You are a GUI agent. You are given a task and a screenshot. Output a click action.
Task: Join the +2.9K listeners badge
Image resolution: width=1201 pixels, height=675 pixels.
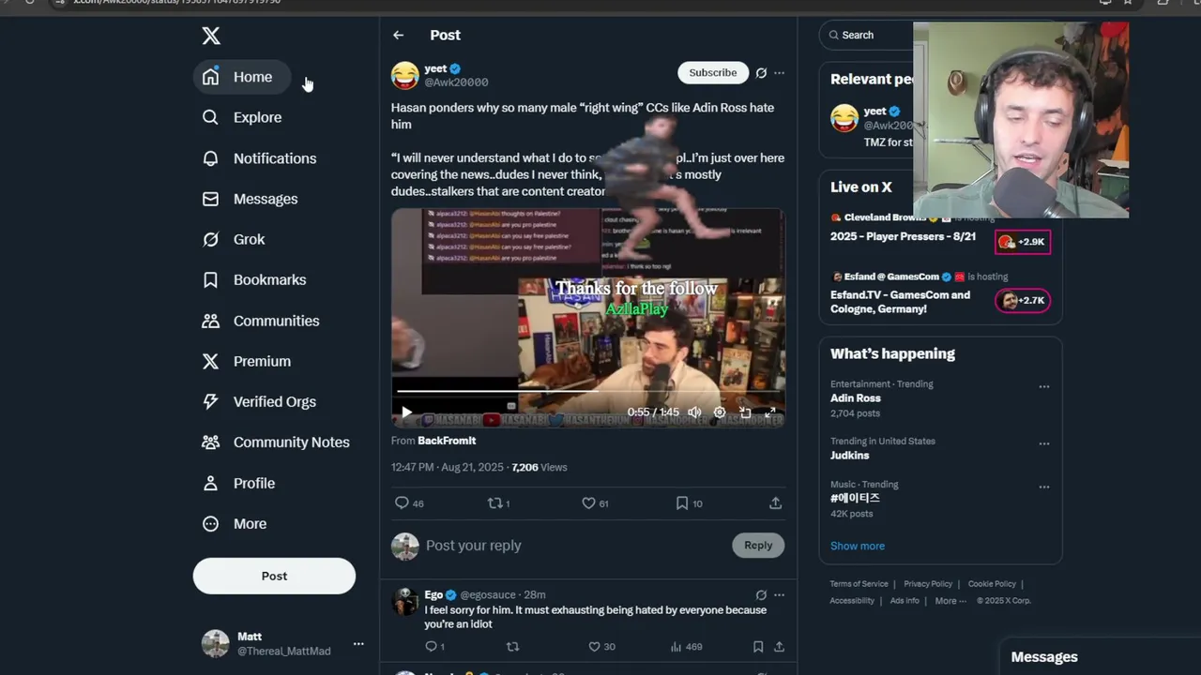coord(1023,242)
